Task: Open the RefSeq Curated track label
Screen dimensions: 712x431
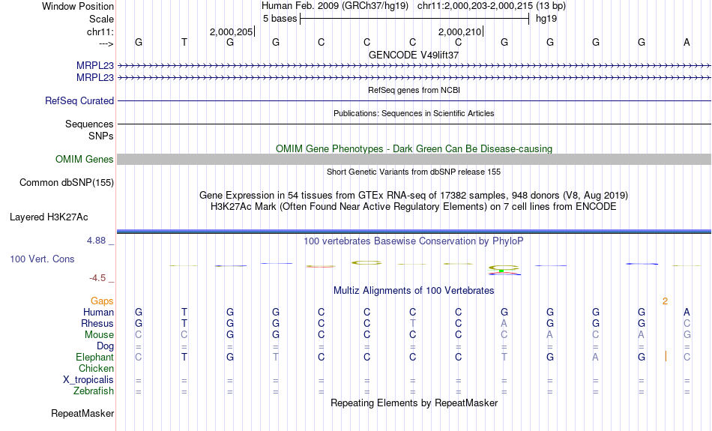Action: tap(79, 101)
